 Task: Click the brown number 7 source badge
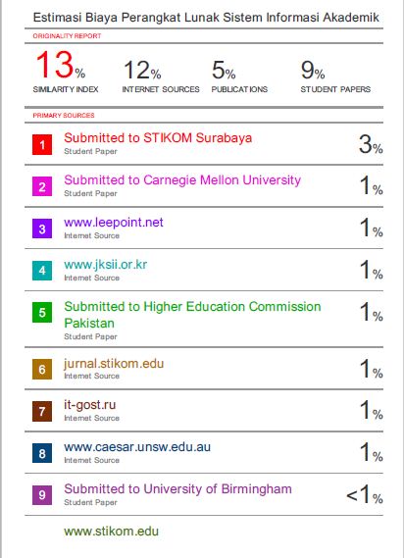[x=42, y=411]
